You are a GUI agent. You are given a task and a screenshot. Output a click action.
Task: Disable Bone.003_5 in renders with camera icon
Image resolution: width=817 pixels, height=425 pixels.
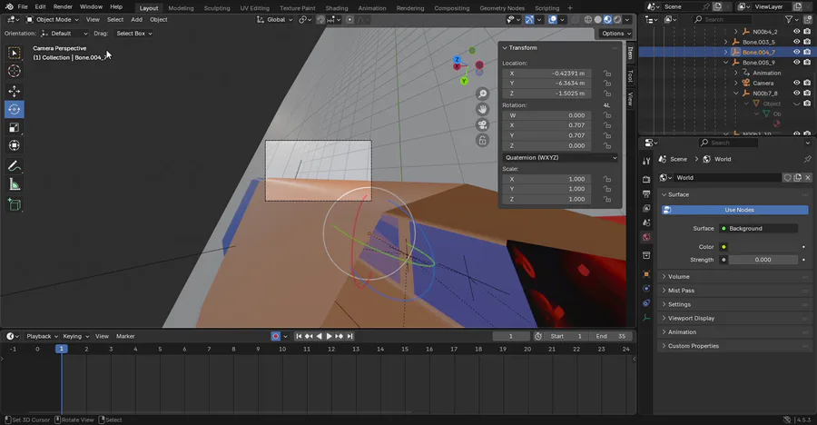(807, 42)
